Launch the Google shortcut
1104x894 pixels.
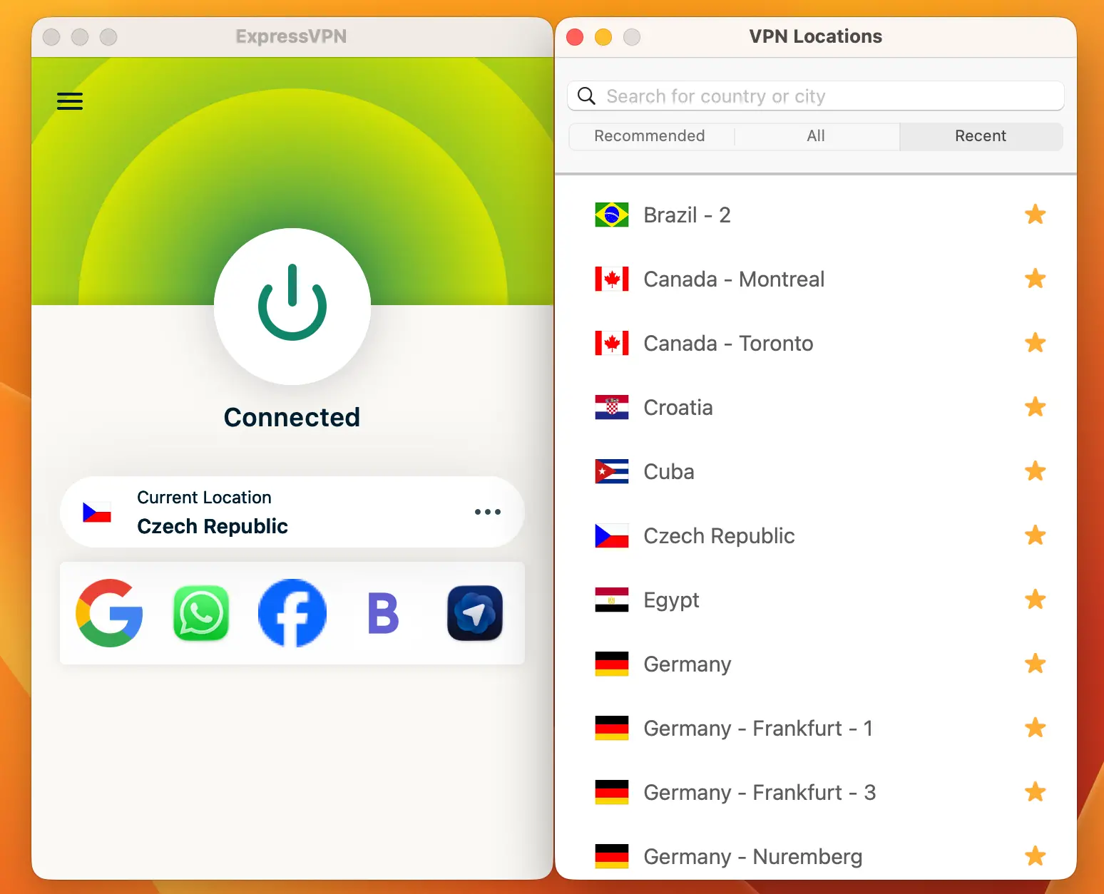tap(109, 613)
